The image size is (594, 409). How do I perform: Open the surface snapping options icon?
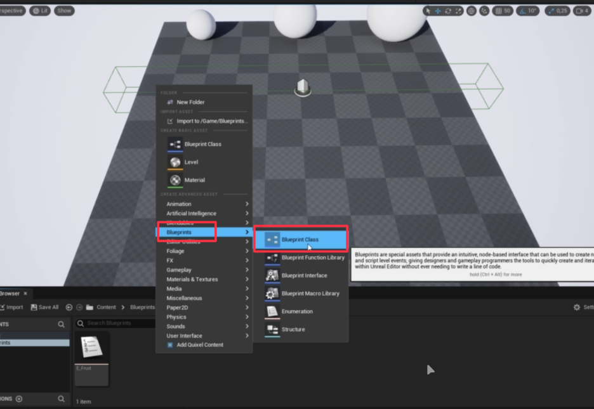[x=484, y=11]
